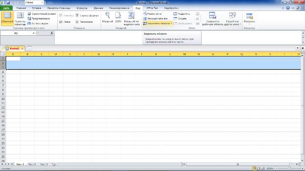305x171 pixels.
Task: Click the select-all corner of the grid
Action: [3, 54]
